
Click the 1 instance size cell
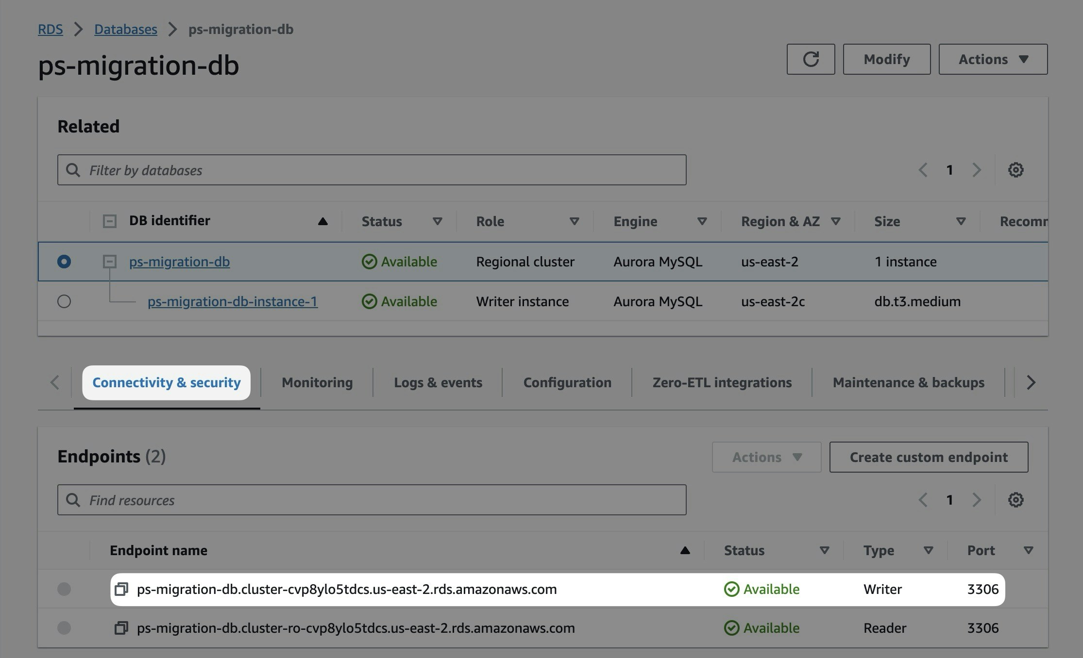click(x=905, y=262)
